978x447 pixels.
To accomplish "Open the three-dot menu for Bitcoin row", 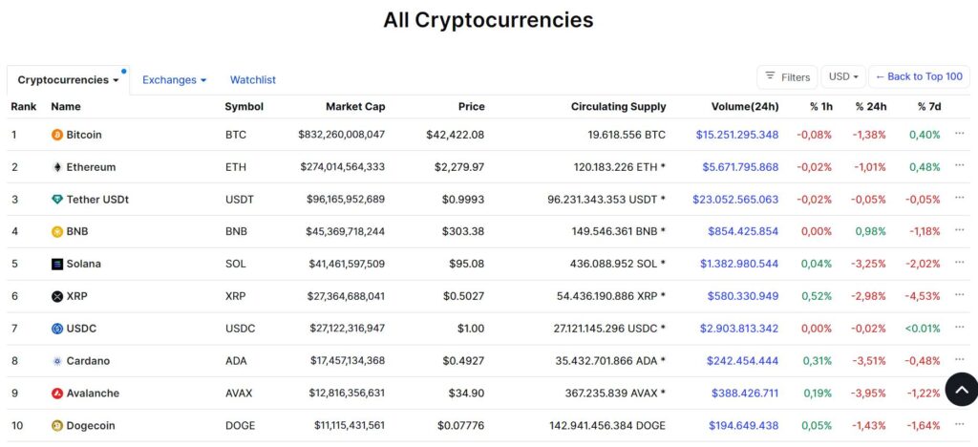I will tap(959, 133).
